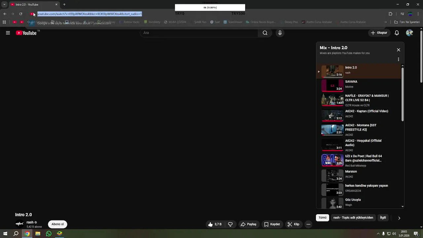423x238 pixels.
Task: Click the highlighted URL in the address bar
Action: pos(90,14)
